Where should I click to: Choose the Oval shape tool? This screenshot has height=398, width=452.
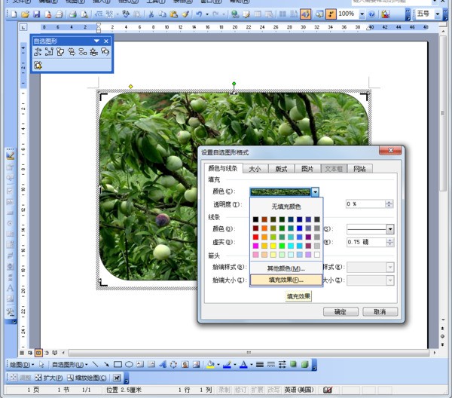click(129, 364)
